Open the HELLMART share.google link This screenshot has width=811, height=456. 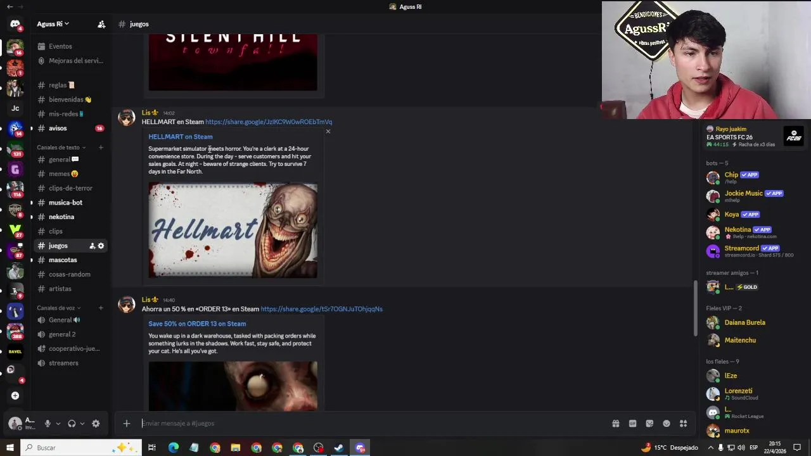(x=269, y=122)
